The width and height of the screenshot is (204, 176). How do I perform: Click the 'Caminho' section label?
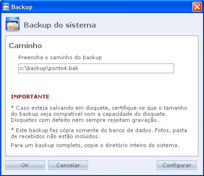click(x=25, y=46)
